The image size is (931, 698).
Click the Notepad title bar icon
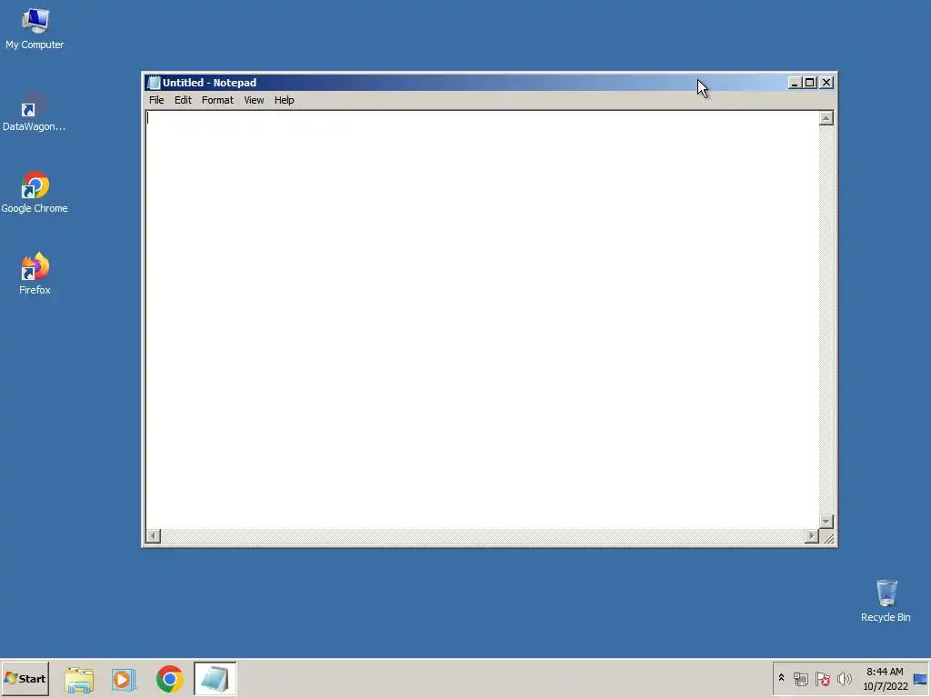coord(154,83)
